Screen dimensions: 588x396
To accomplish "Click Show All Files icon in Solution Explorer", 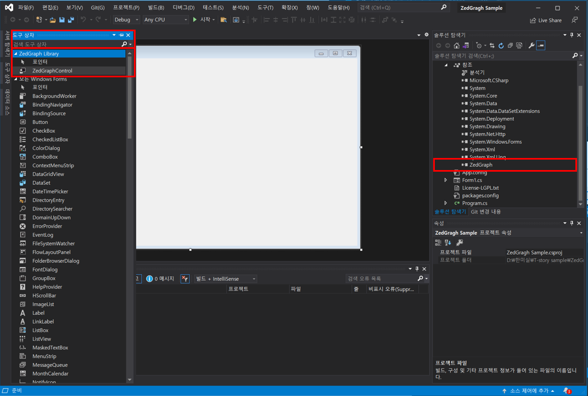I will (x=519, y=46).
